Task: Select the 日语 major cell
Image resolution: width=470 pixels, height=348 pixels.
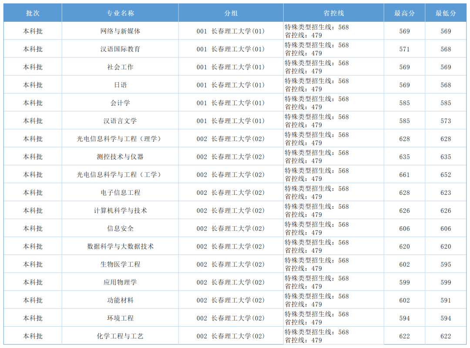Action: click(x=120, y=85)
